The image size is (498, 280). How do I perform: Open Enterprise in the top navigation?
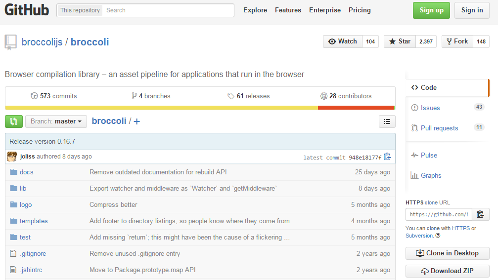[324, 10]
